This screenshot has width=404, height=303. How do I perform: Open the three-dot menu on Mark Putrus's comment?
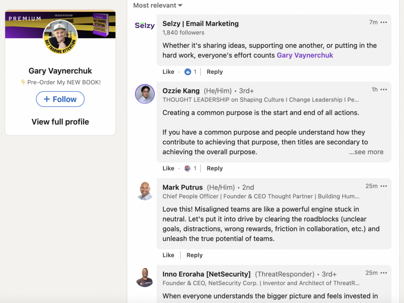point(384,186)
